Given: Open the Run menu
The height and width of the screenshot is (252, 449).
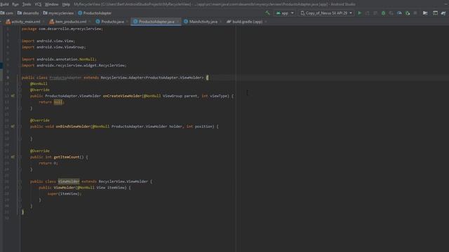Looking at the screenshot, I should pos(15,4).
